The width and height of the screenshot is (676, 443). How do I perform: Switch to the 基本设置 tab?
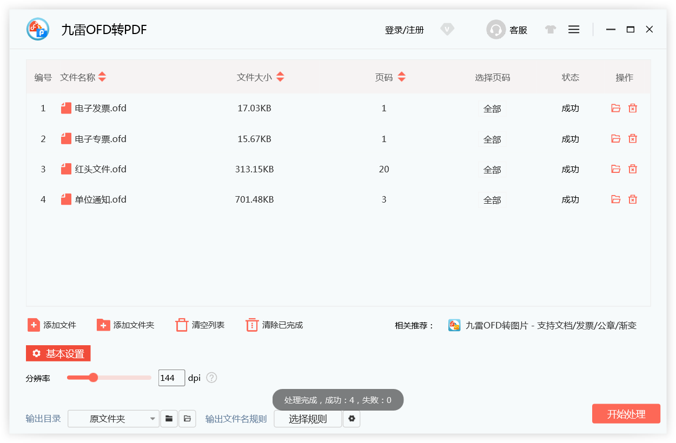tap(58, 354)
